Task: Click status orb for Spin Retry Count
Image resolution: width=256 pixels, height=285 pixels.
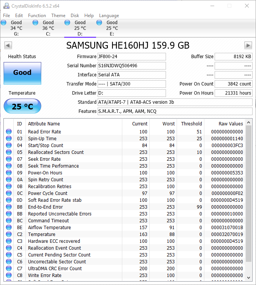Action: [9, 179]
